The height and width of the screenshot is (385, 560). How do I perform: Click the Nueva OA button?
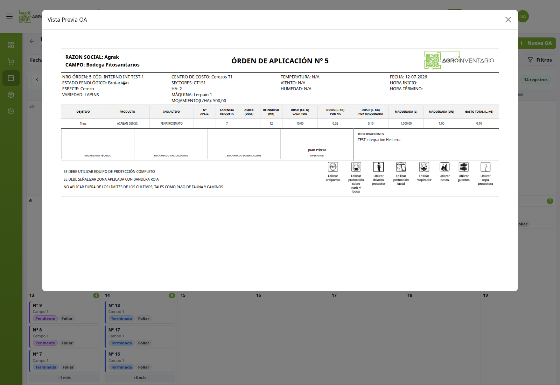(537, 43)
